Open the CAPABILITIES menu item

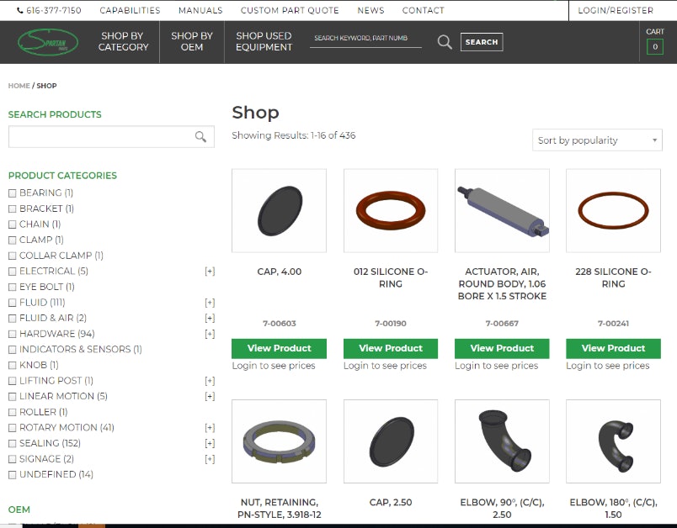point(129,10)
